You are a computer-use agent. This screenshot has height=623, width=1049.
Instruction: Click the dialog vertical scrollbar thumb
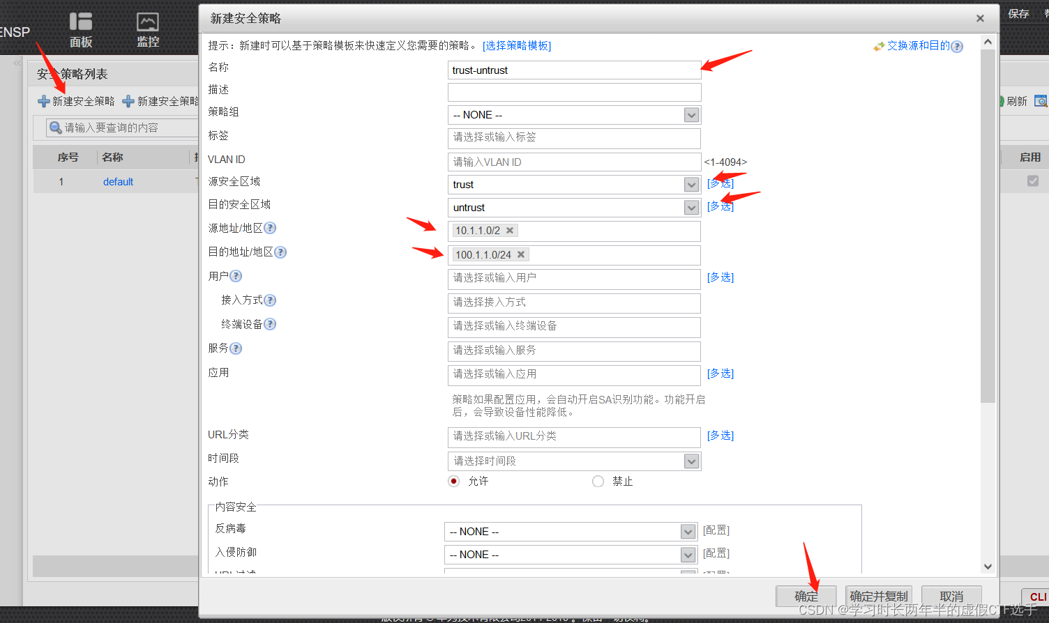(988, 226)
